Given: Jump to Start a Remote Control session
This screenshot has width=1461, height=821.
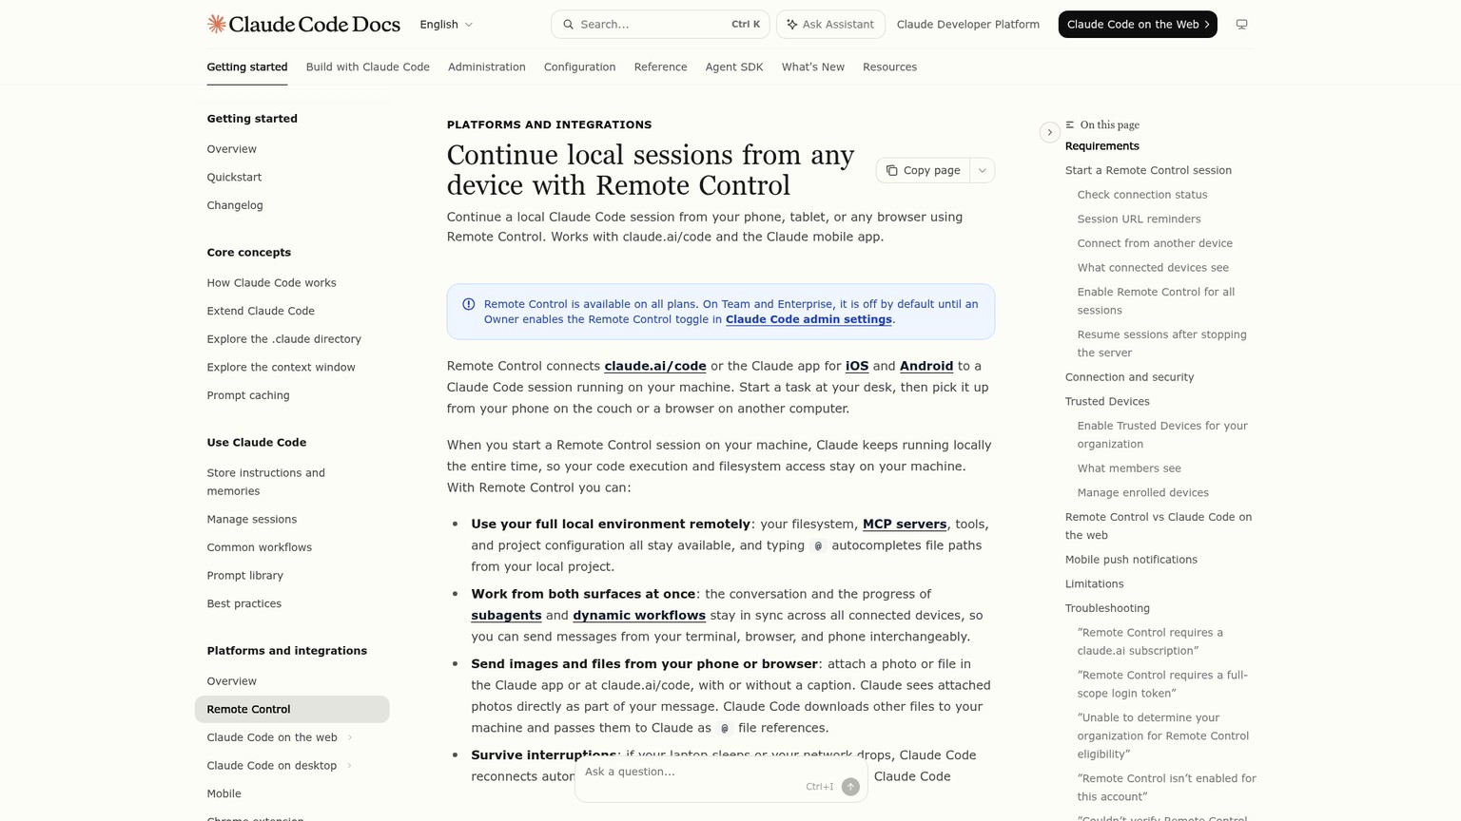Looking at the screenshot, I should click(x=1148, y=171).
